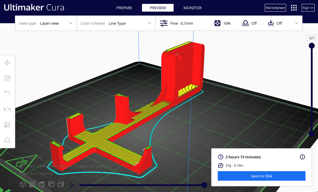Expand the print settings panel chevron
318x192 pixels.
point(297,23)
